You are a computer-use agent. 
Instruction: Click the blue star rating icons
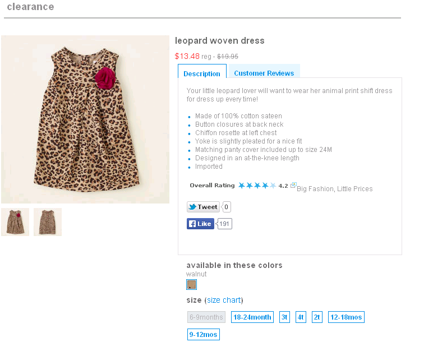click(257, 186)
